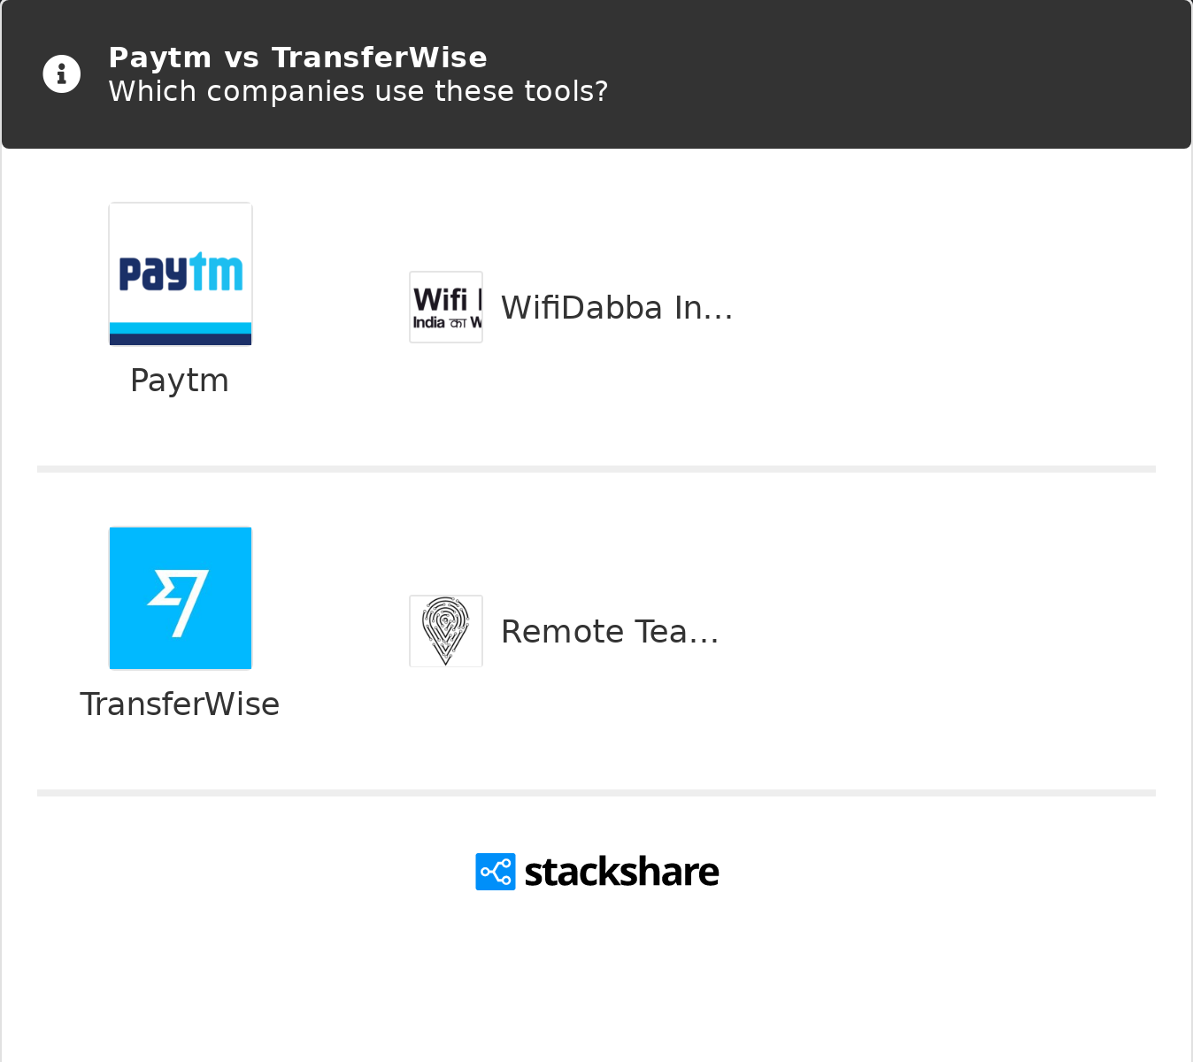Click the word "TransferWise" in the header title
Screen dimensions: 1193x1062
point(380,58)
